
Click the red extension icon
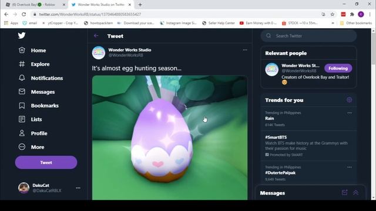[x=343, y=14]
